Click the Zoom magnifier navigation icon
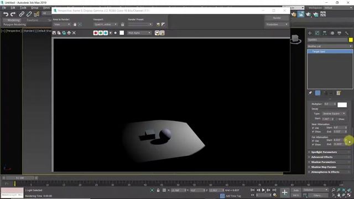354x199 pixels. point(334,190)
